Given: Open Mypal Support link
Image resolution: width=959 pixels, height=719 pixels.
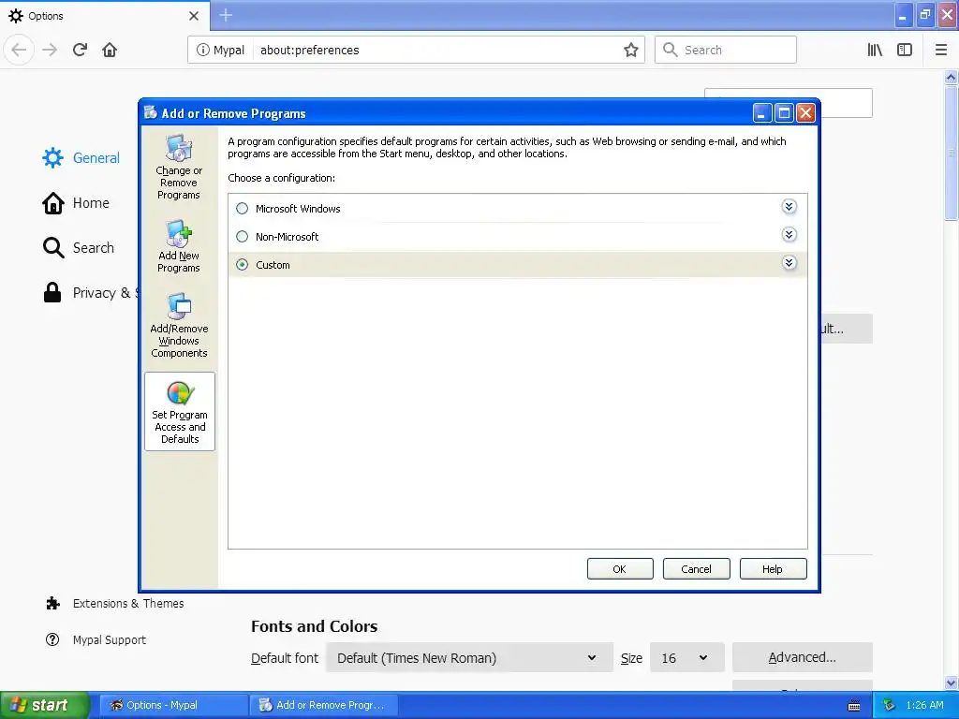Looking at the screenshot, I should click(96, 640).
